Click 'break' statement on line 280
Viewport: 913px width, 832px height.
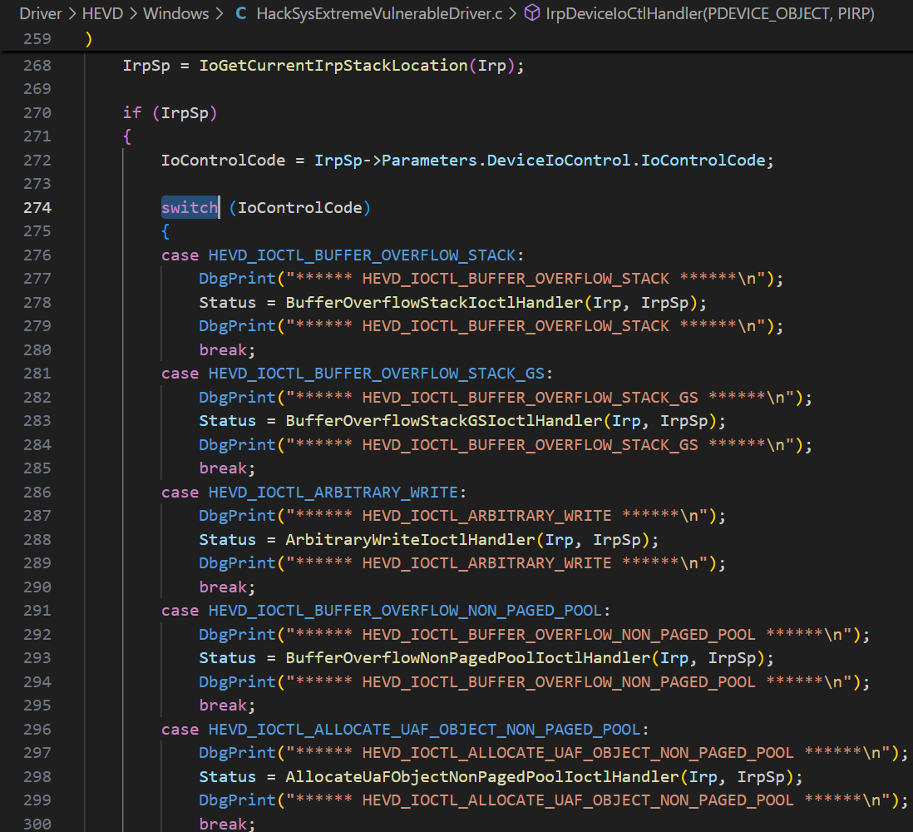(x=223, y=350)
